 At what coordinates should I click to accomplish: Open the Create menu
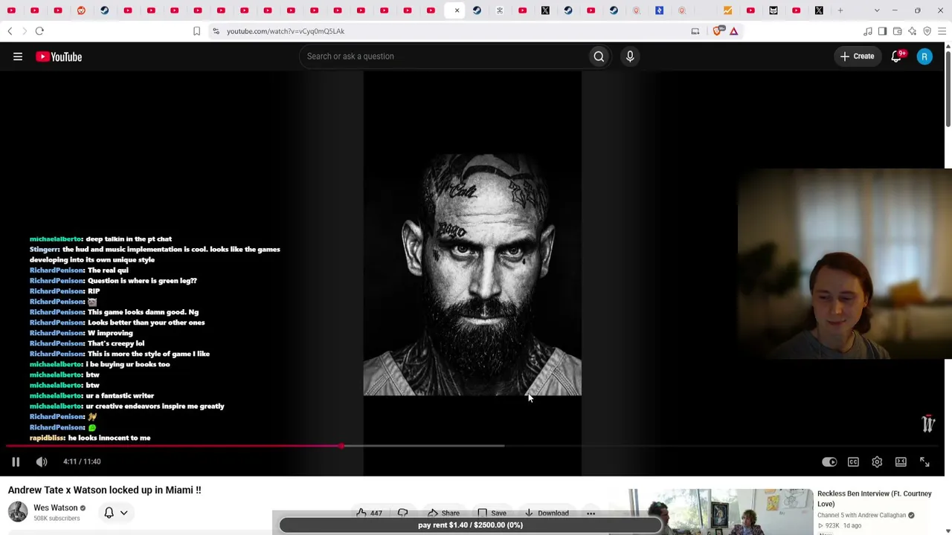pyautogui.click(x=857, y=56)
